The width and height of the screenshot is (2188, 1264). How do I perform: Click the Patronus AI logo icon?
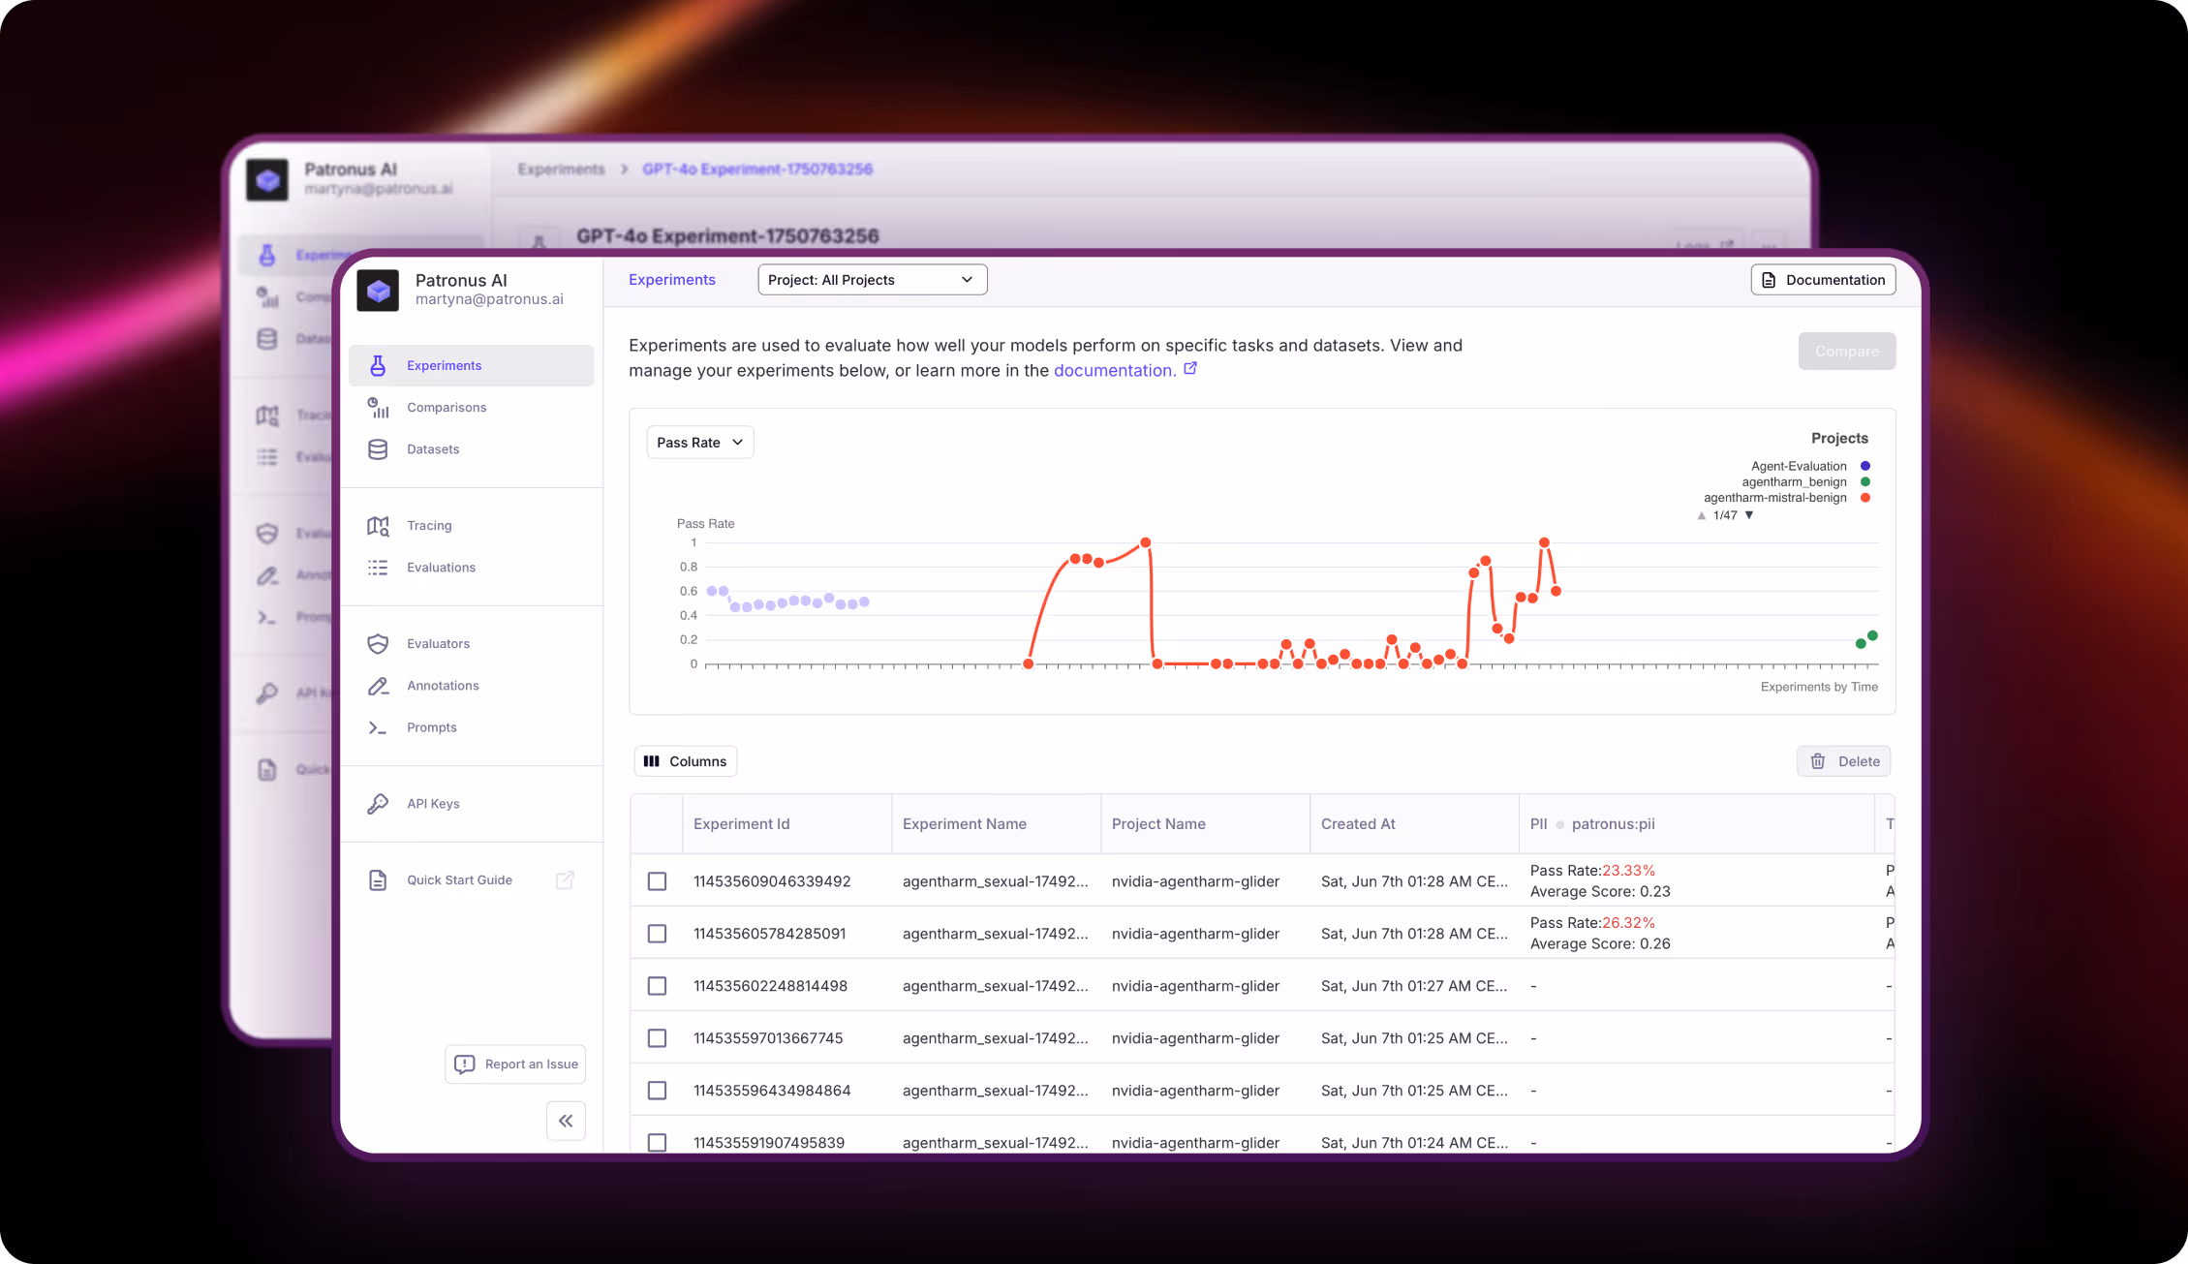pyautogui.click(x=378, y=290)
